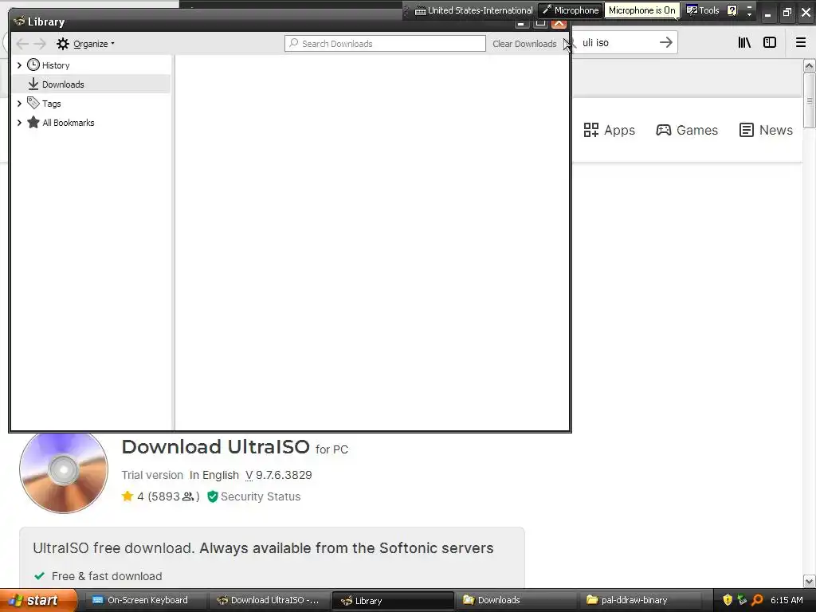816x612 pixels.
Task: Click the orange magnifier tray icon
Action: click(757, 600)
